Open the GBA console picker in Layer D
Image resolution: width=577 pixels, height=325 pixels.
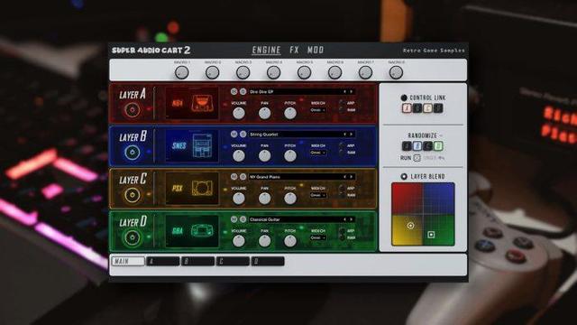click(x=192, y=231)
